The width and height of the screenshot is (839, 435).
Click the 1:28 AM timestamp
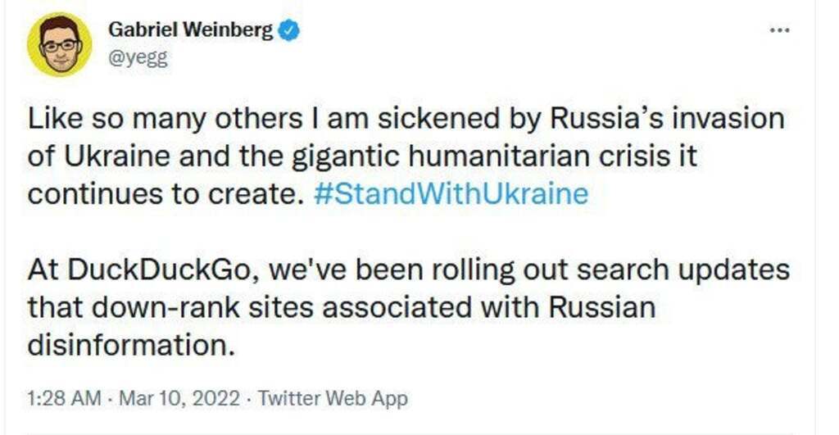coord(64,399)
